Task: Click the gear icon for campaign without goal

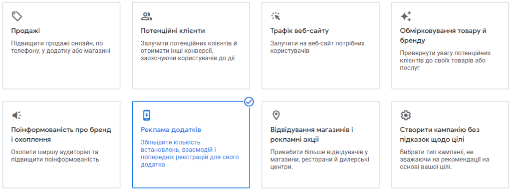Action: tap(406, 115)
